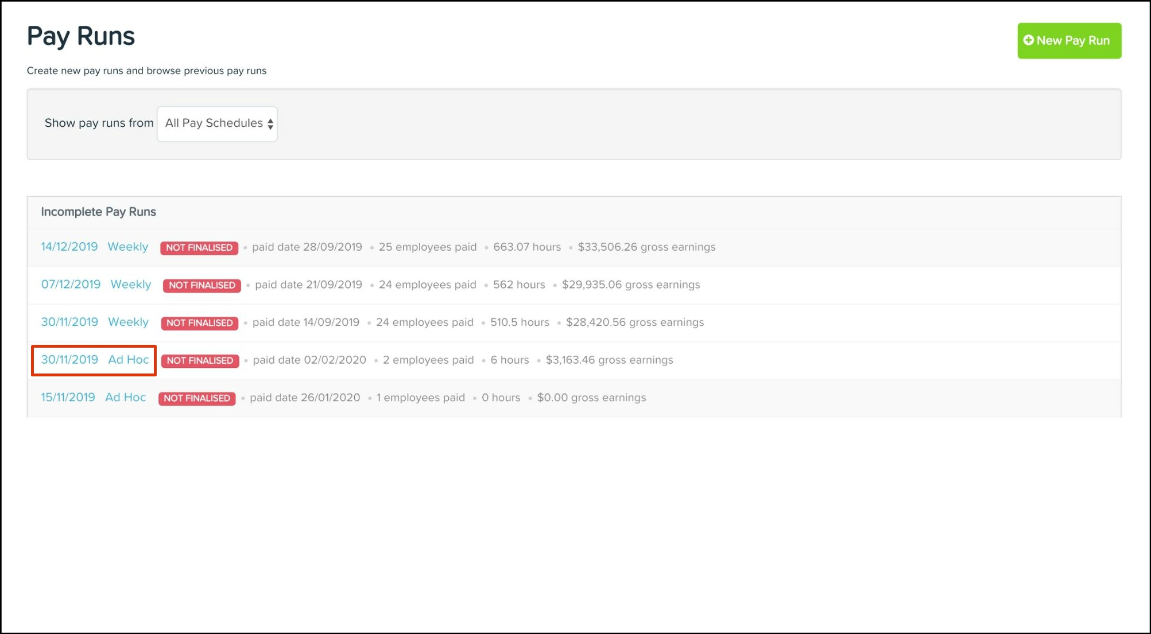Click NOT FINALISED badge on 14/12/2019 row
This screenshot has height=634, width=1151.
[199, 247]
